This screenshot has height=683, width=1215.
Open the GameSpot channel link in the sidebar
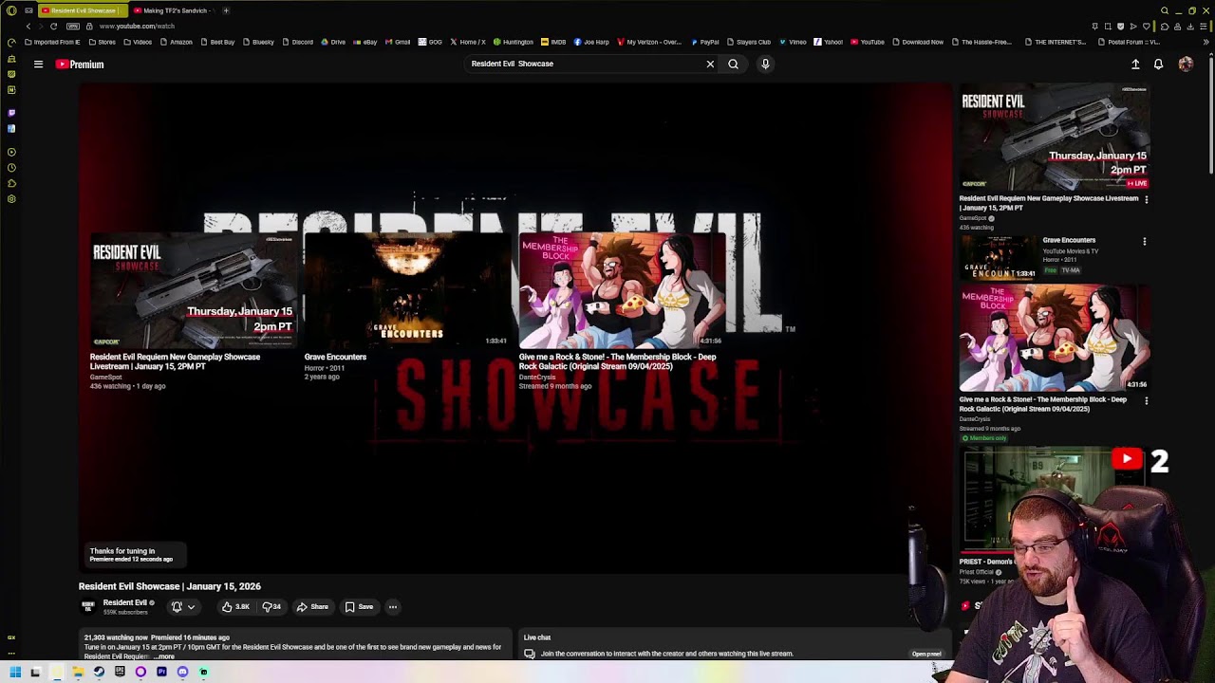[x=973, y=218]
